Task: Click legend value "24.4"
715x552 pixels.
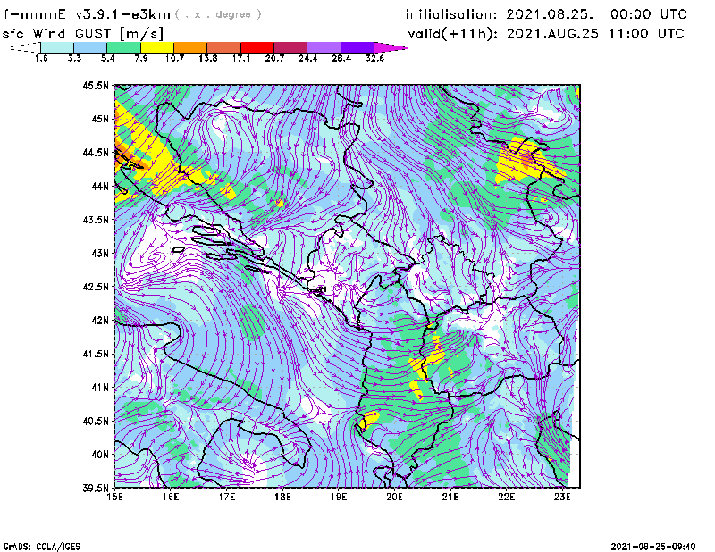Action: pos(307,58)
